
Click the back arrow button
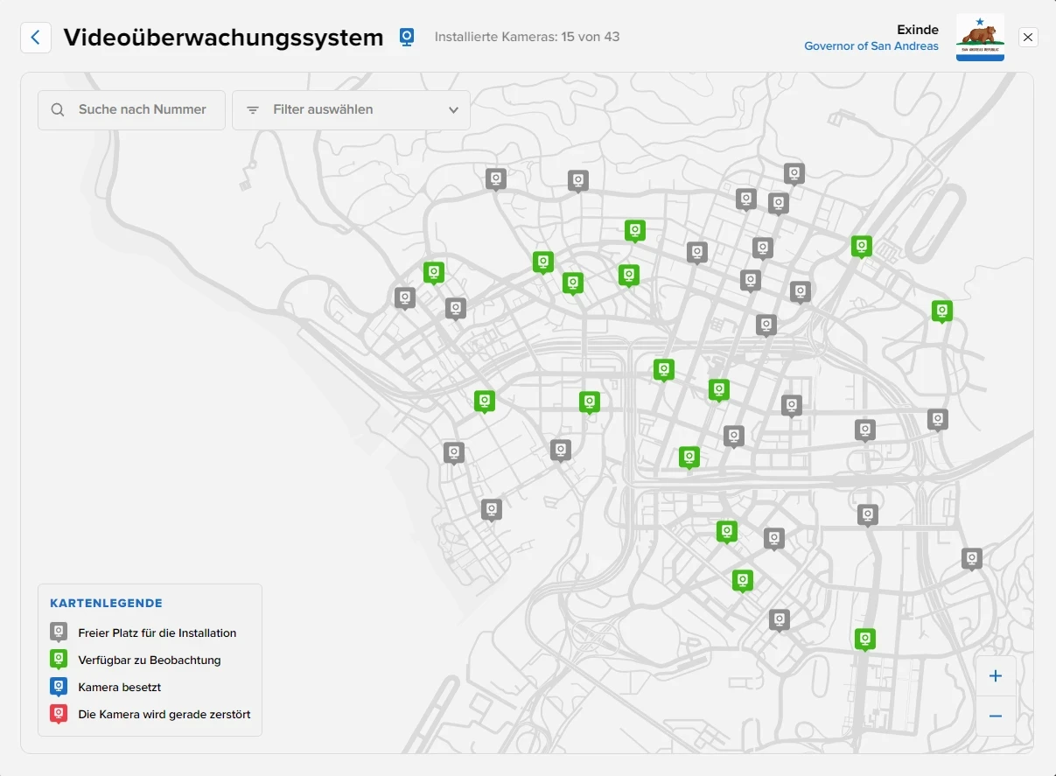click(x=36, y=38)
